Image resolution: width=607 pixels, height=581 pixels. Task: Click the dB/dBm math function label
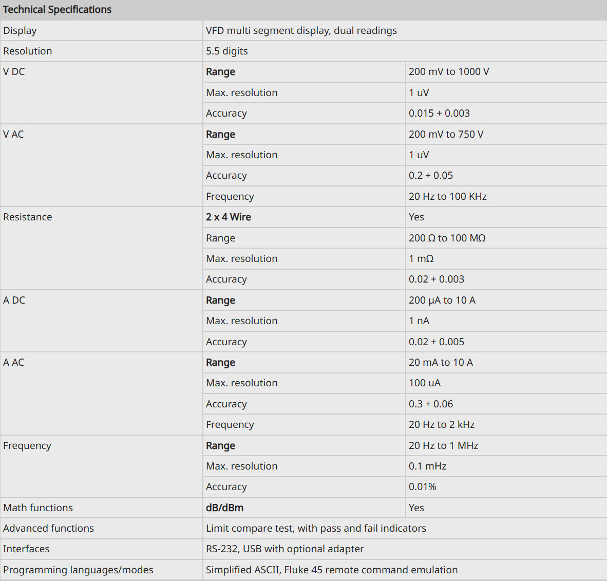[224, 508]
